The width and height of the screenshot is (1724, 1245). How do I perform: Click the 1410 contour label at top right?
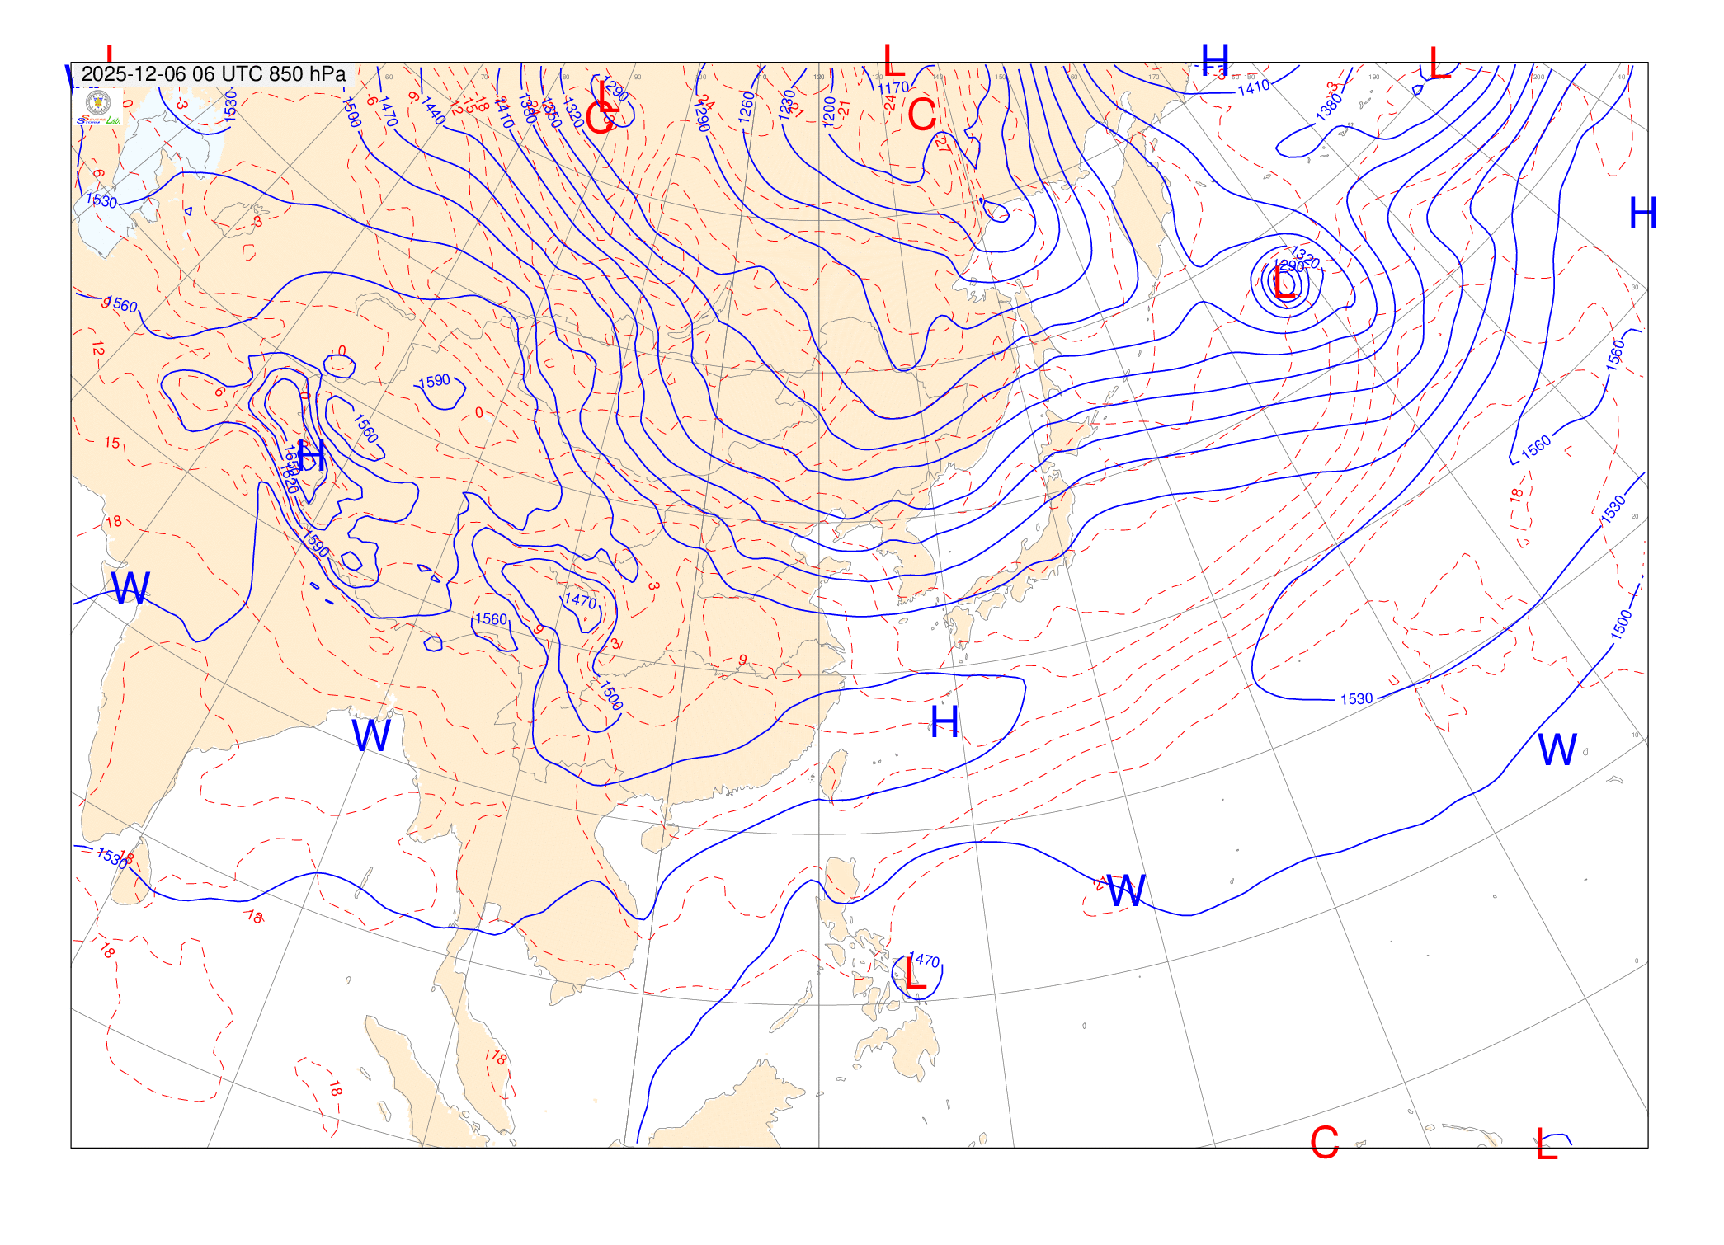tap(1254, 87)
